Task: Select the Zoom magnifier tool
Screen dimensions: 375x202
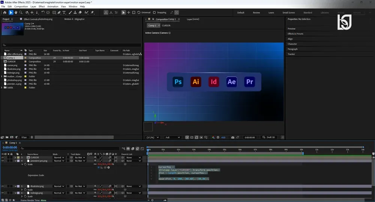Action: 21,12
